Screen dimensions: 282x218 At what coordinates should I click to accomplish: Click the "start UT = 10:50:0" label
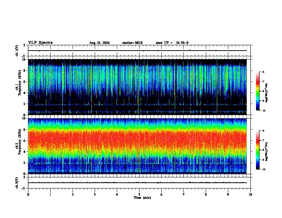pos(172,43)
